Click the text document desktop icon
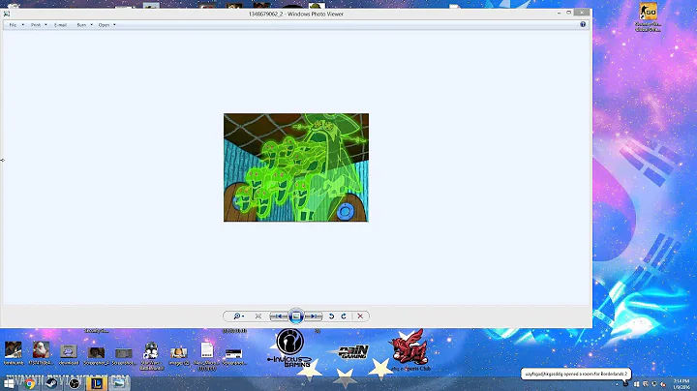This screenshot has height=391, width=697. coord(207,356)
